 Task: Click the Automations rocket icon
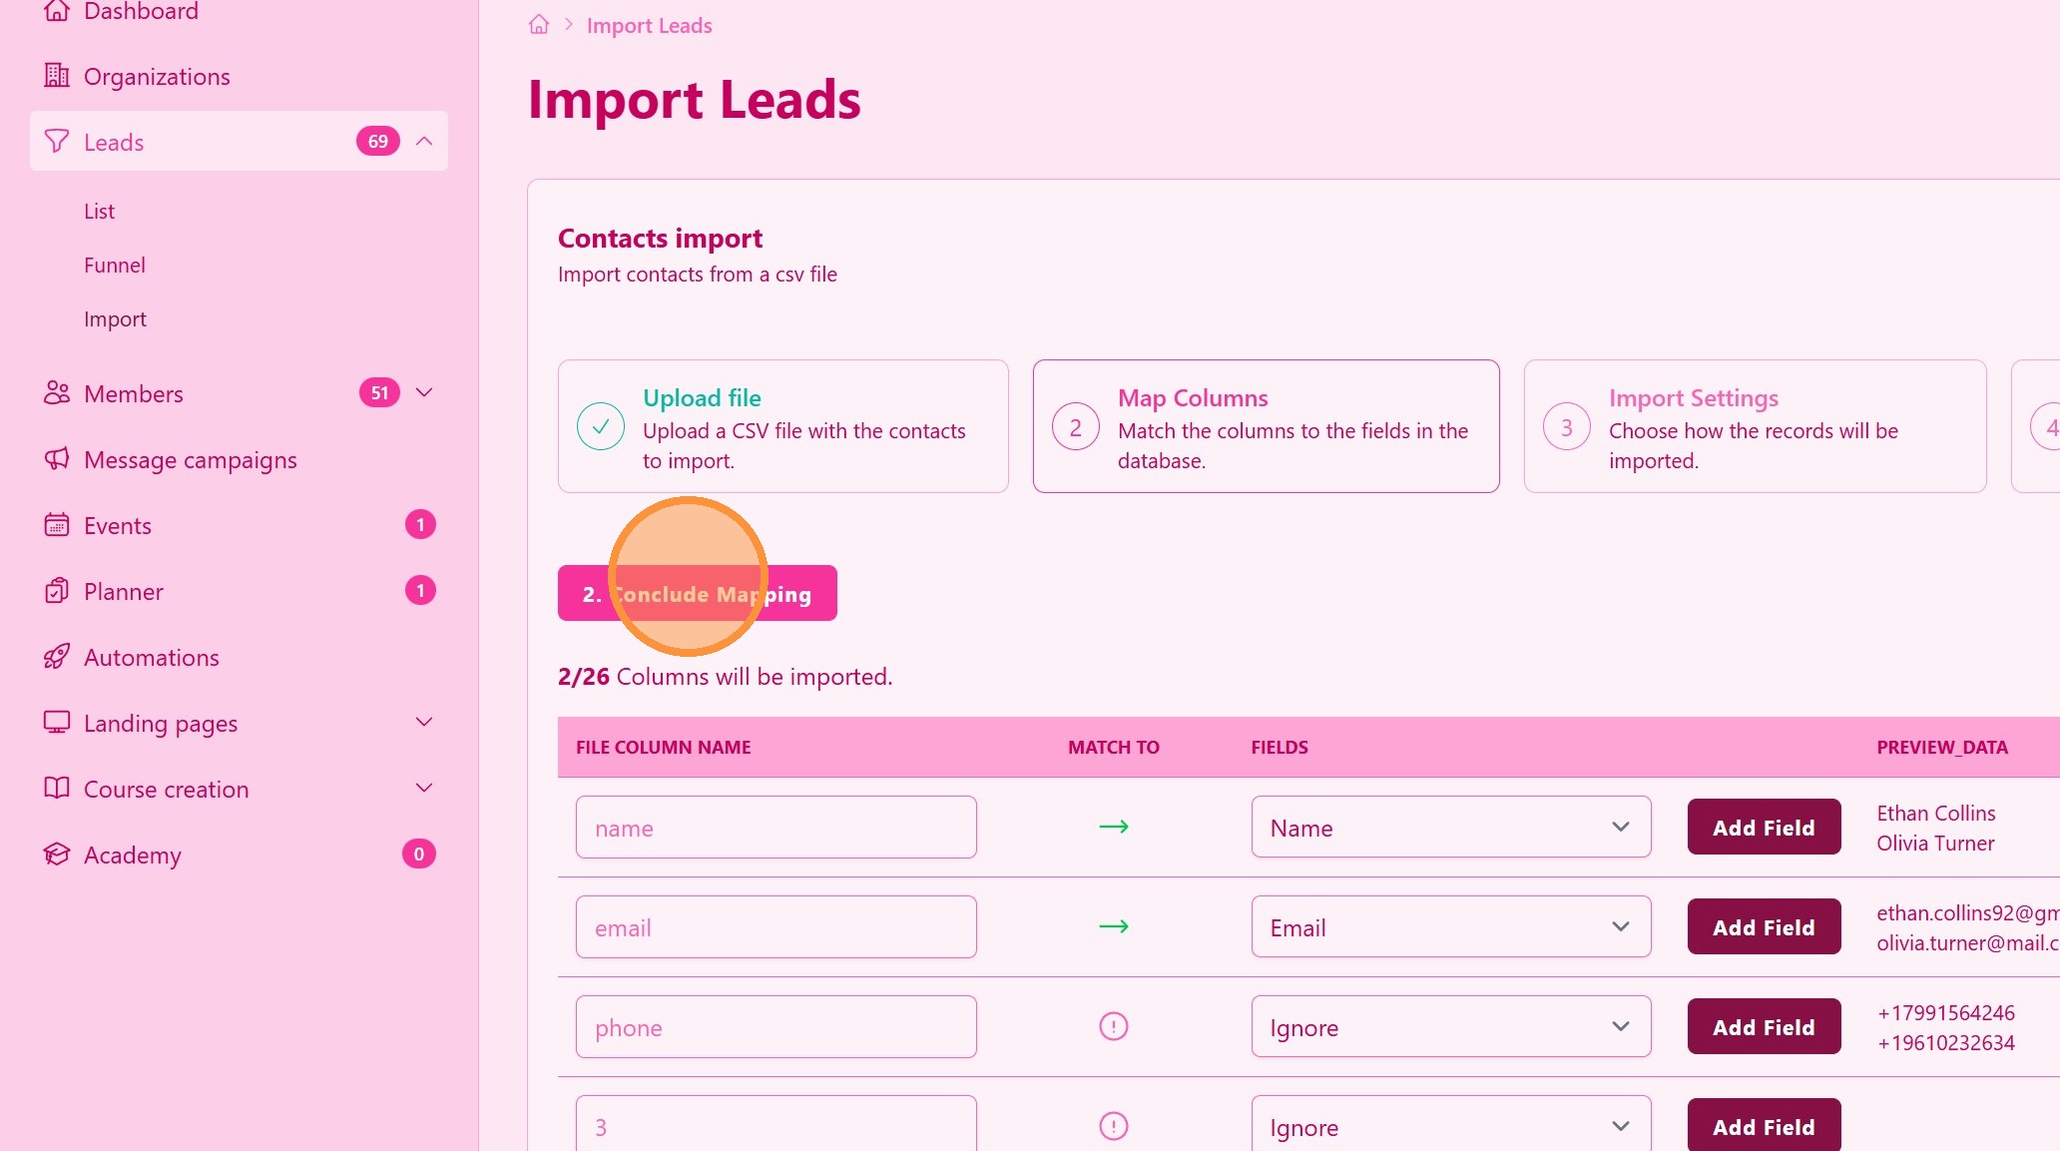pos(57,657)
